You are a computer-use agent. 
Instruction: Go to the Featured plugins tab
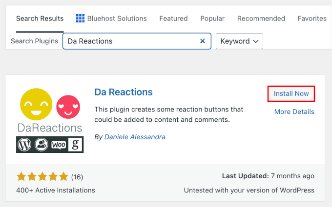(x=173, y=19)
